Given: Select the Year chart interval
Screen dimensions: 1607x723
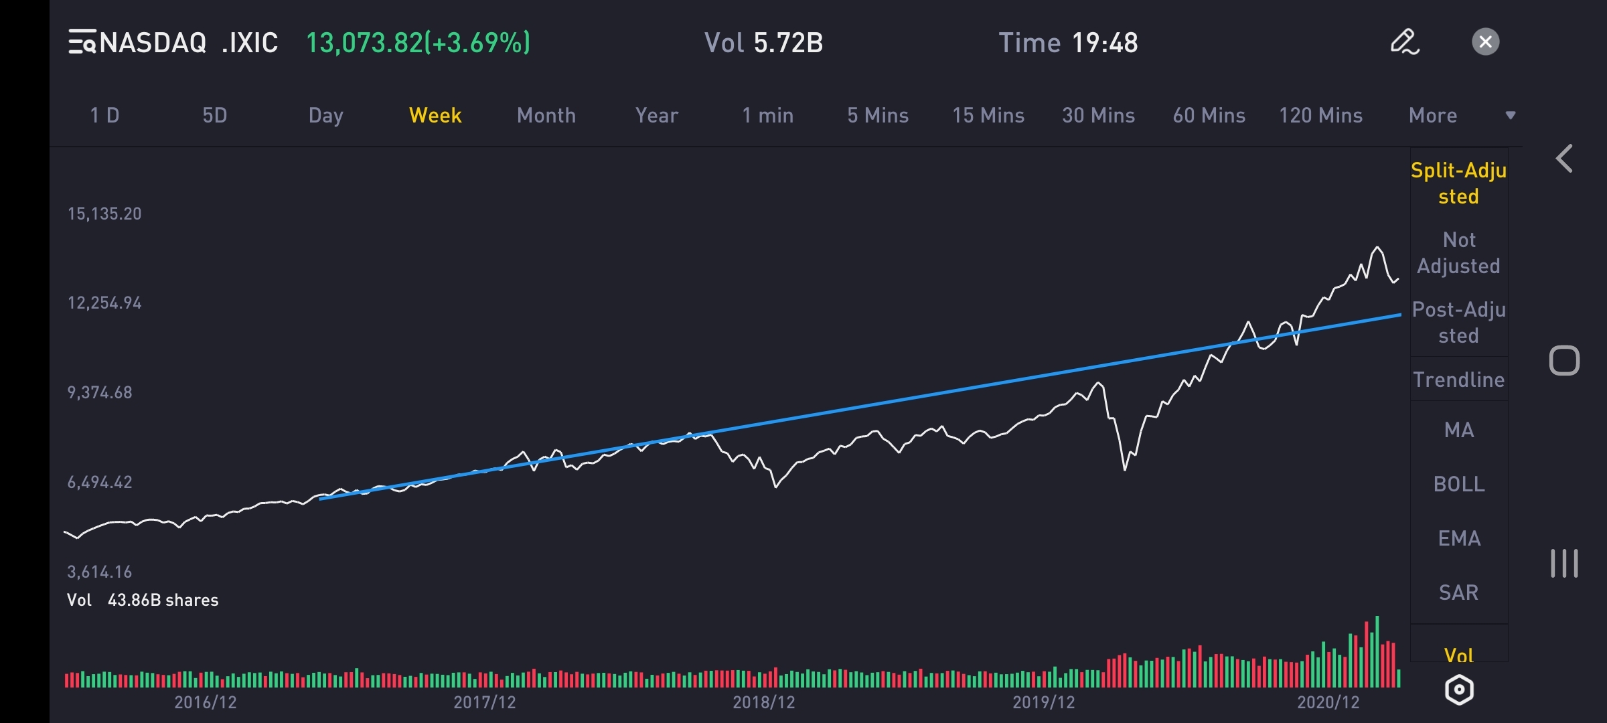Looking at the screenshot, I should [657, 115].
